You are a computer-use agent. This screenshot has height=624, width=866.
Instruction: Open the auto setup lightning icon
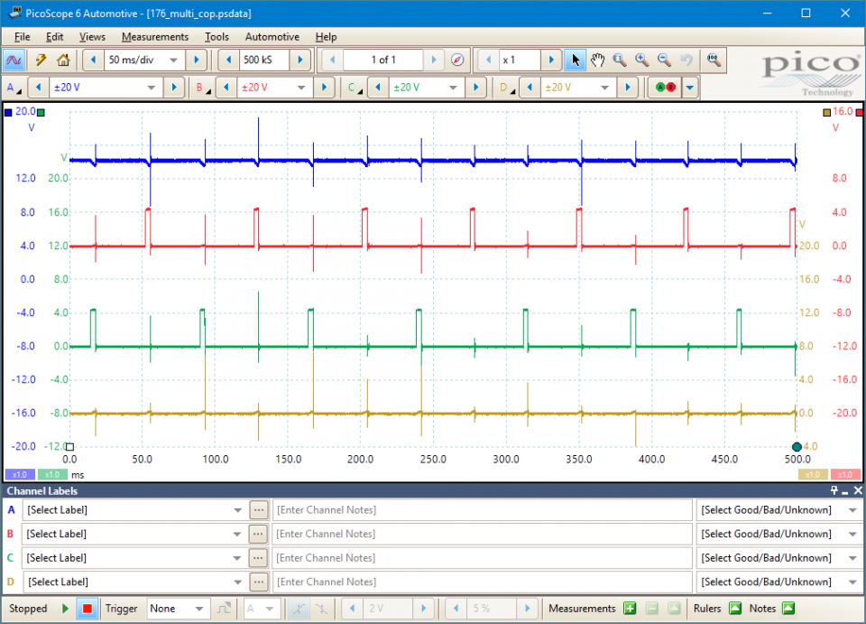coord(41,60)
